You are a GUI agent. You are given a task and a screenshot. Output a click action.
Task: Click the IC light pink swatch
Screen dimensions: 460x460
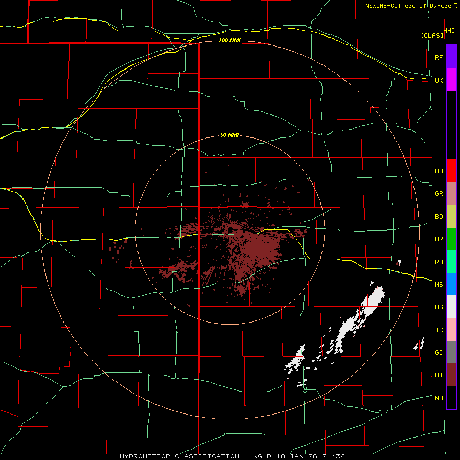[x=451, y=330]
